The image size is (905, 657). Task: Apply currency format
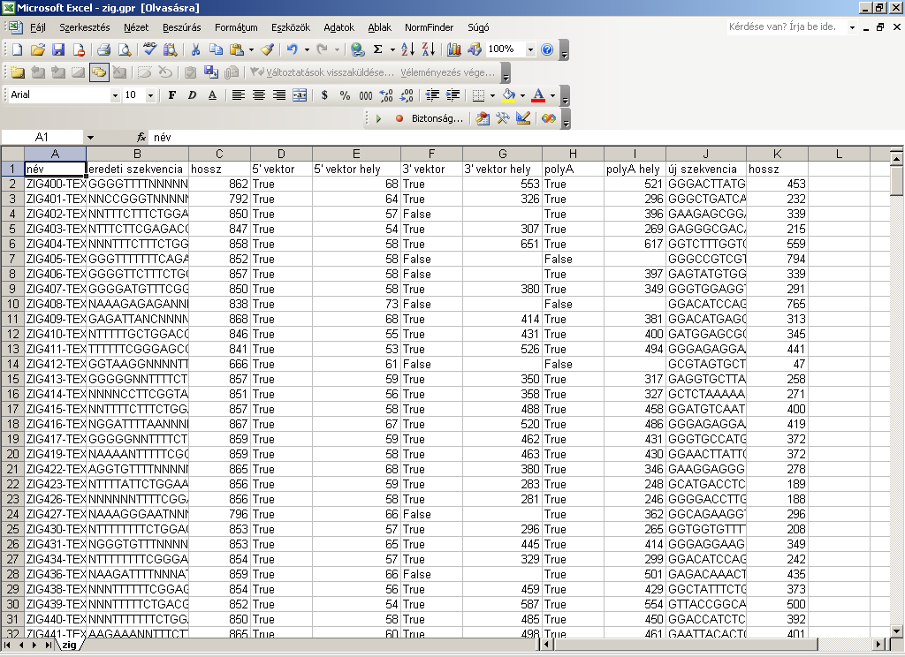pos(324,95)
